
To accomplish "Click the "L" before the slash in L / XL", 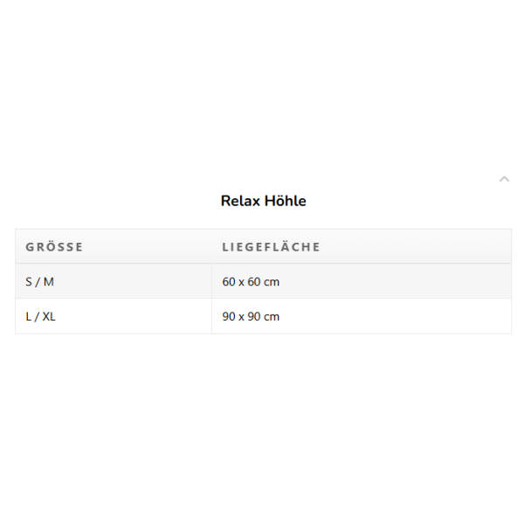I will [29, 316].
